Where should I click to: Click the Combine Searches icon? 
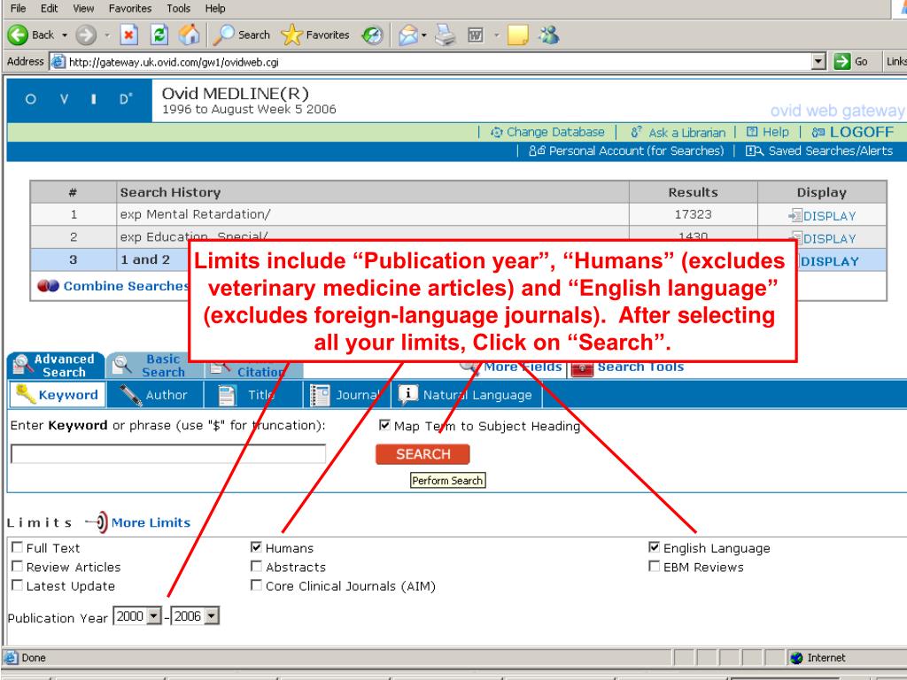(x=48, y=286)
